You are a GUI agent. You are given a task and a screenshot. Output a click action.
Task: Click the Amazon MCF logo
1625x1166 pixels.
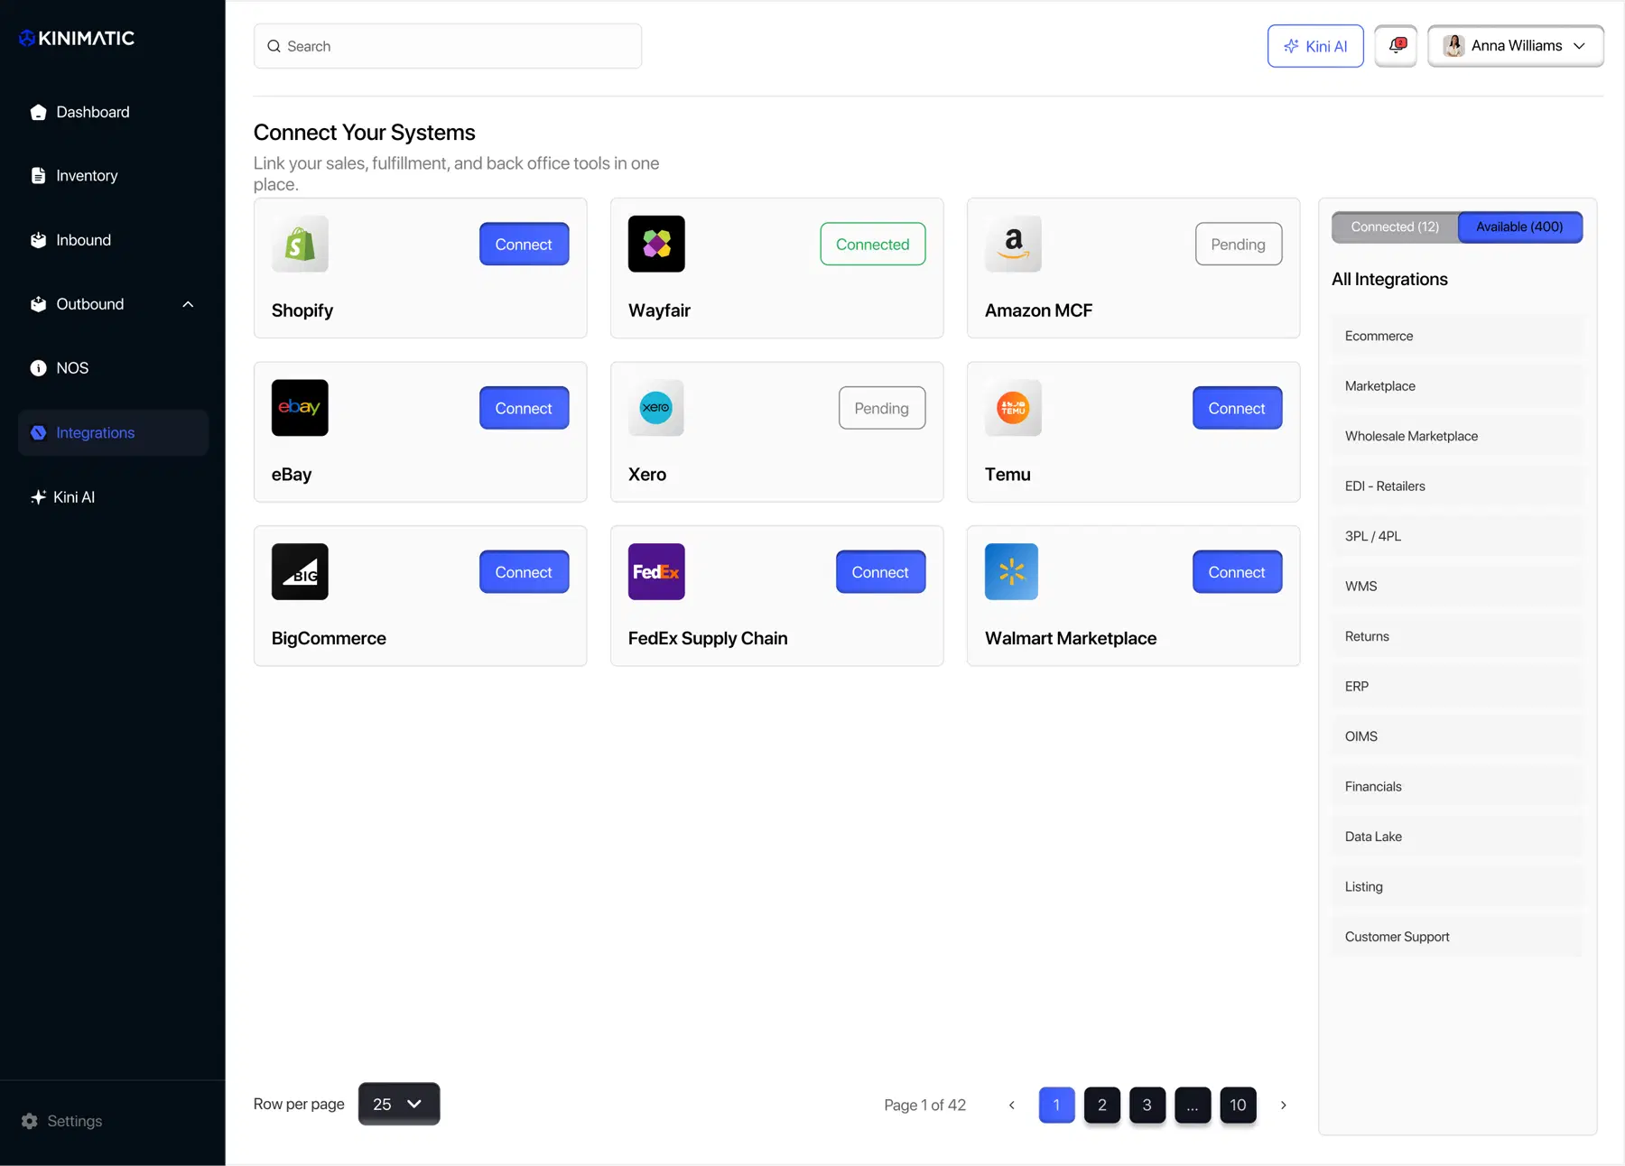click(x=1013, y=244)
